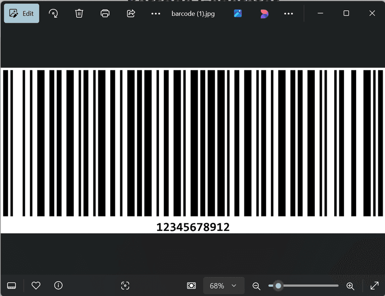385x296 pixels.
Task: Add image to favorites with heart icon
Action: coord(36,285)
